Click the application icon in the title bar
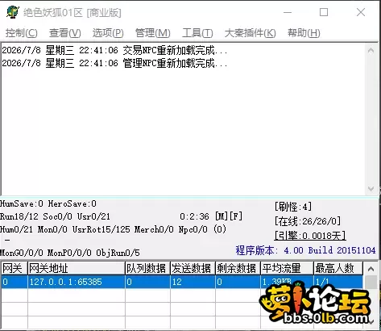Screen dimensions: 381x331 point(13,12)
